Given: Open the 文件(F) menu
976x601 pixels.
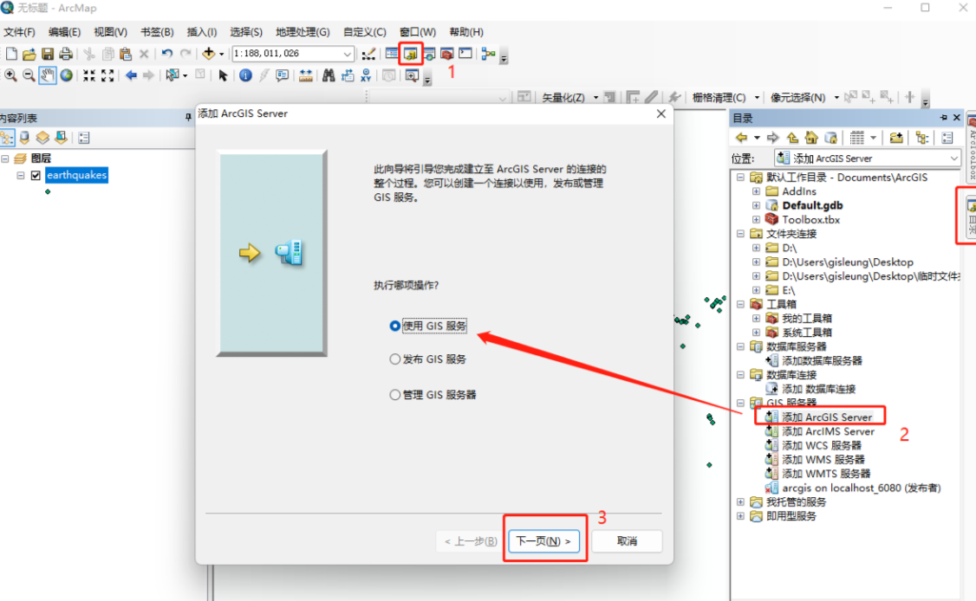Looking at the screenshot, I should click(x=19, y=32).
